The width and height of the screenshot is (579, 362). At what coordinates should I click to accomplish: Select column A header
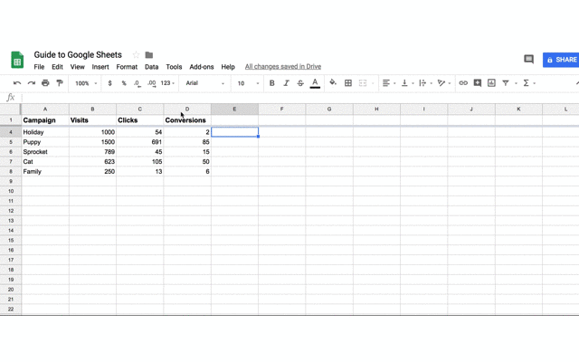coord(45,109)
